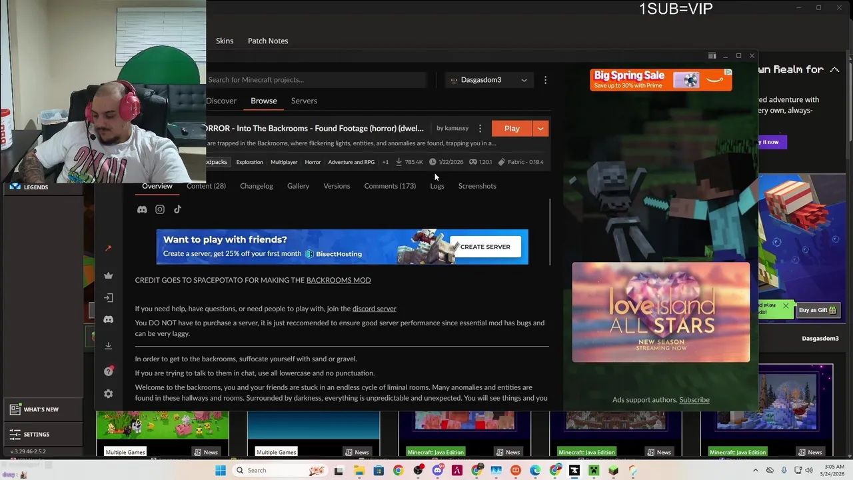Screen dimensions: 853x480
Task: Open the TikTok social link icon
Action: (x=178, y=209)
